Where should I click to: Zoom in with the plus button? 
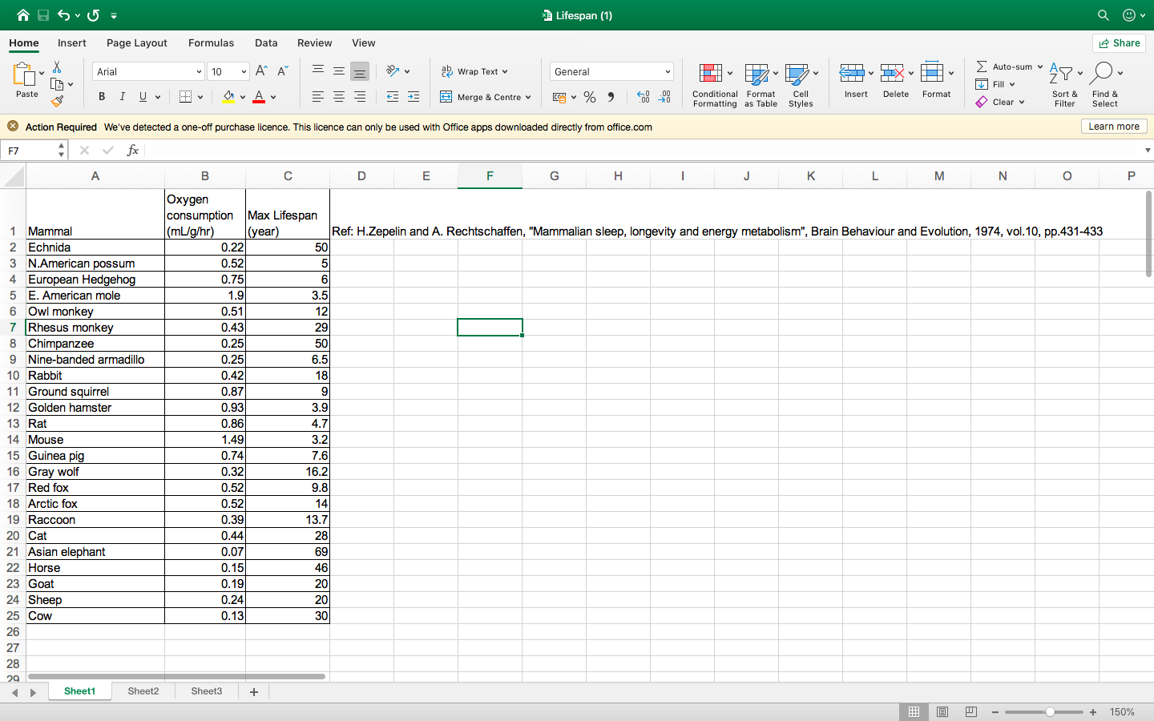click(1093, 711)
